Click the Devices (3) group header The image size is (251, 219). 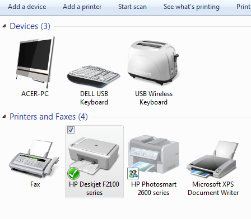click(x=30, y=26)
